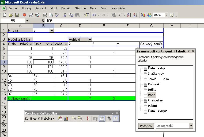Select the Váha field in field list

(152, 95)
